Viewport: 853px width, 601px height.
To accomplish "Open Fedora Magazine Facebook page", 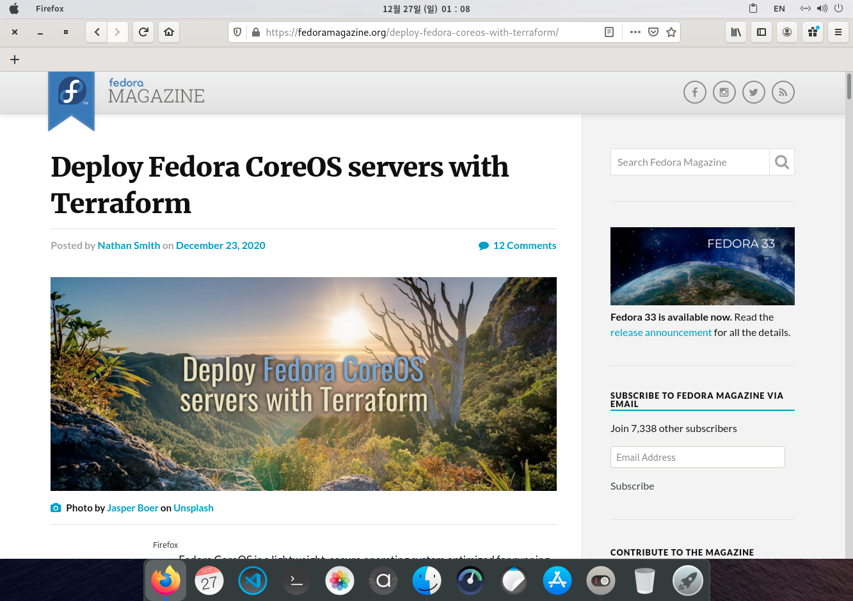I will [x=695, y=92].
